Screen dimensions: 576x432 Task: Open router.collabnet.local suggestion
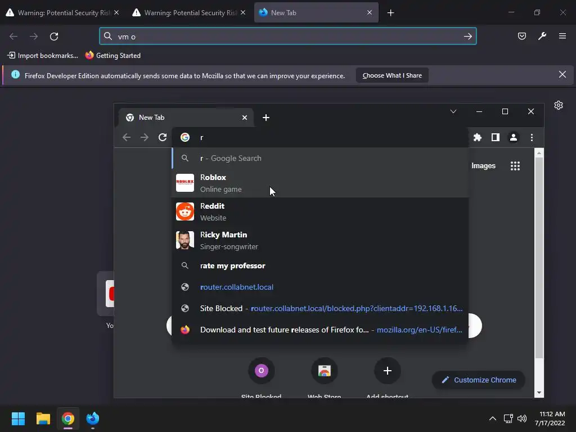click(320, 287)
